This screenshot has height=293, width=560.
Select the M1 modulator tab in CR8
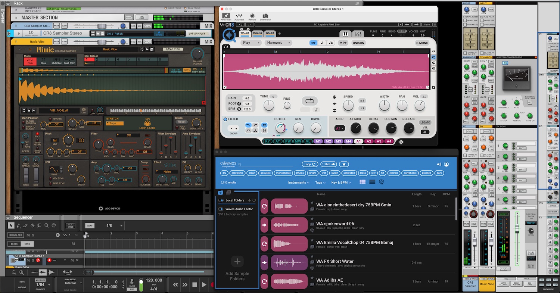pyautogui.click(x=318, y=141)
